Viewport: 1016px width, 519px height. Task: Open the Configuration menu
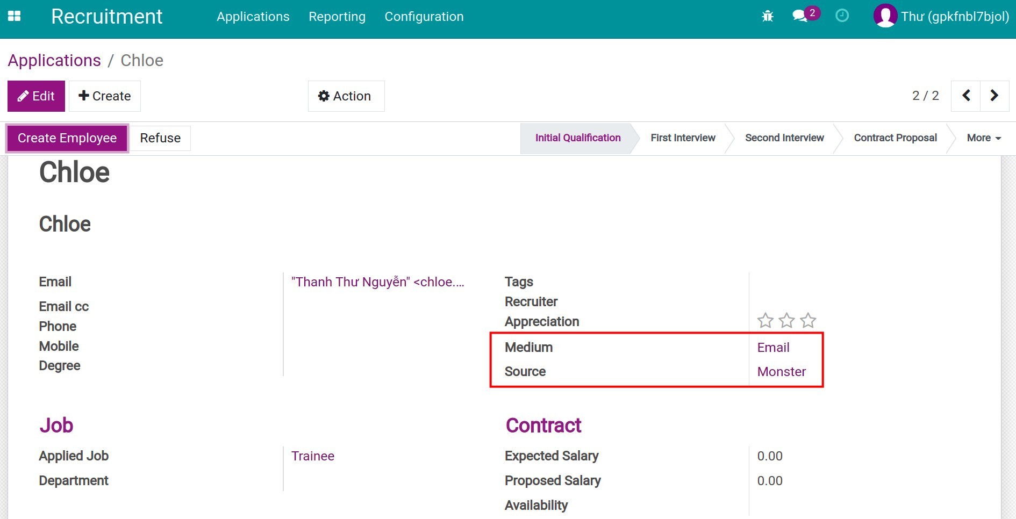tap(424, 16)
